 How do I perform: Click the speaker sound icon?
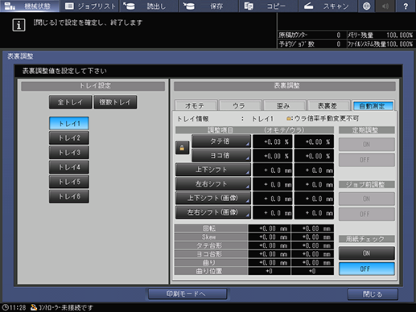click(x=385, y=6)
